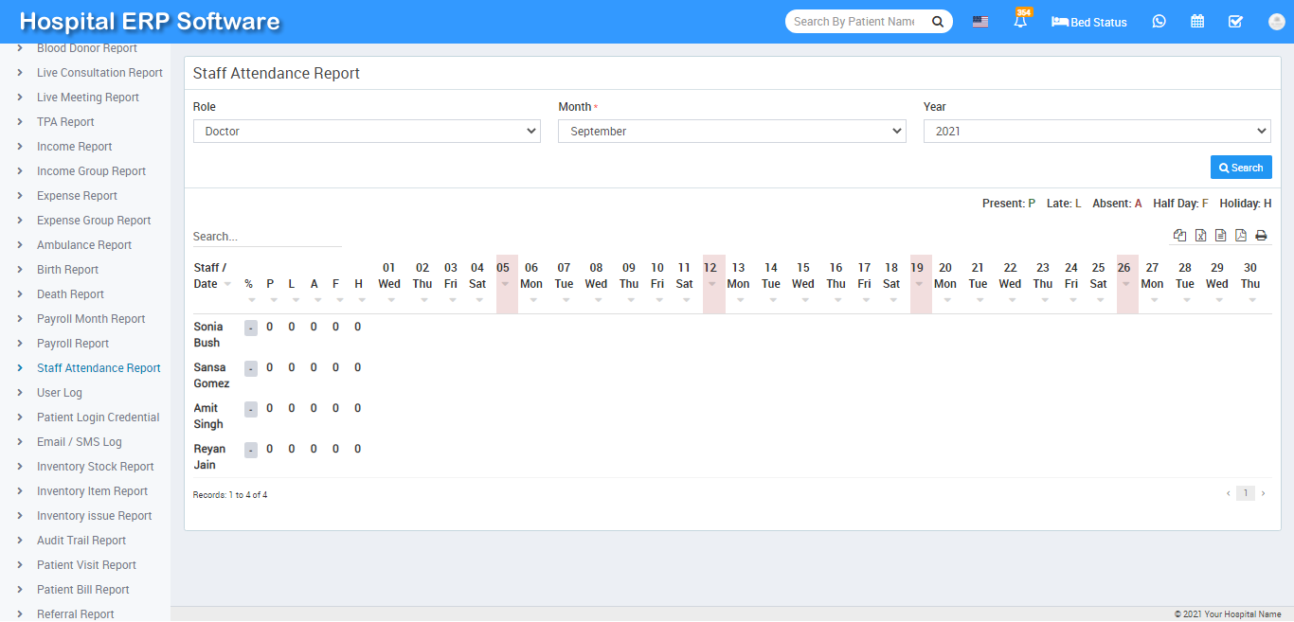Export the report to Excel
Image resolution: width=1294 pixels, height=622 pixels.
[x=1200, y=236]
